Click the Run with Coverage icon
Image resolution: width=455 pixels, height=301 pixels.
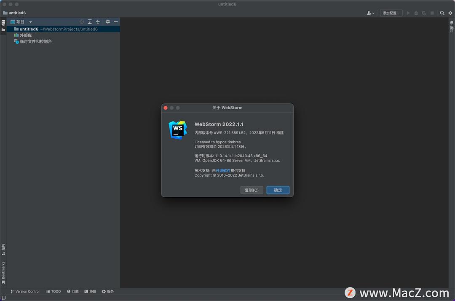point(424,13)
